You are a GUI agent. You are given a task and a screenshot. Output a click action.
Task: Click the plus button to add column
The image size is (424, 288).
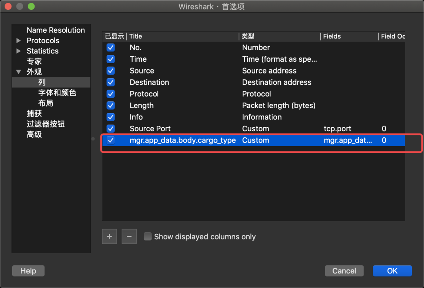pyautogui.click(x=110, y=237)
